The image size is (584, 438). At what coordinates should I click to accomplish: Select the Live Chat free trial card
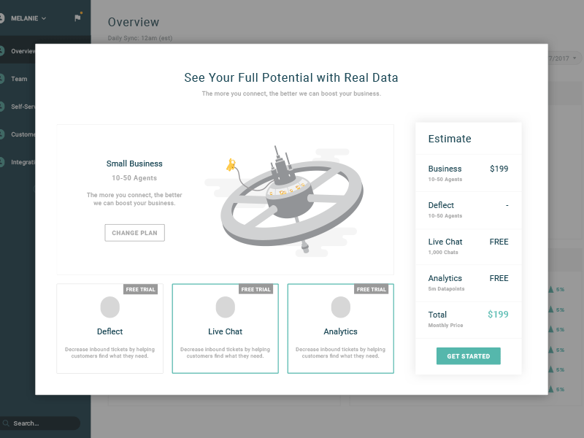[225, 328]
